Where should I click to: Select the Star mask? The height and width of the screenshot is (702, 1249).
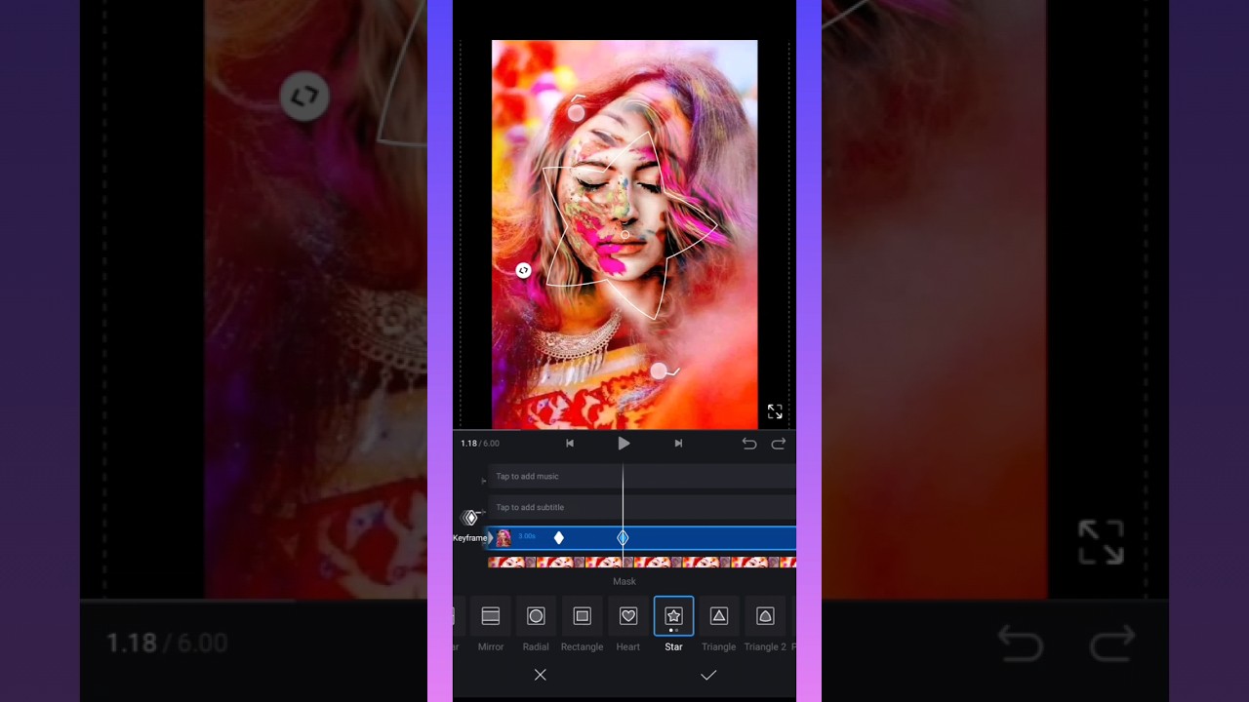pos(673,616)
